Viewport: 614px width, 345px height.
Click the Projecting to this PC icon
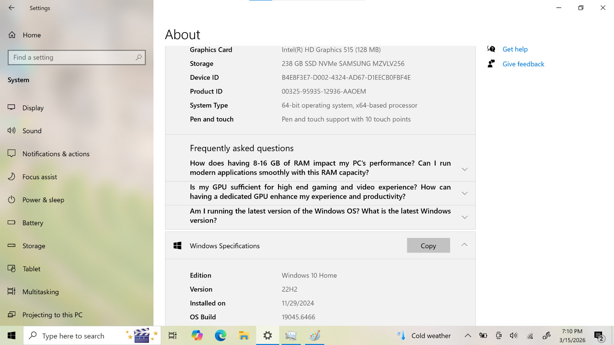[12, 314]
